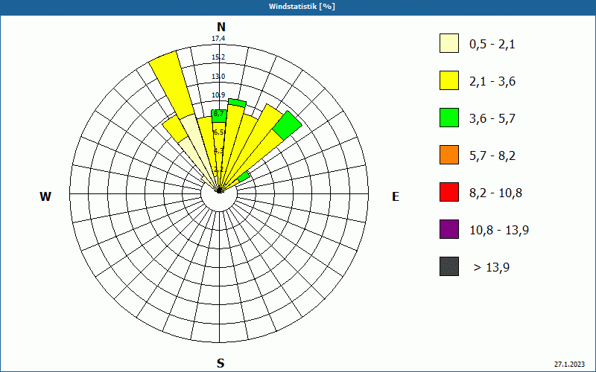
Task: Click the date 27.1.2023
Action: tap(569, 364)
